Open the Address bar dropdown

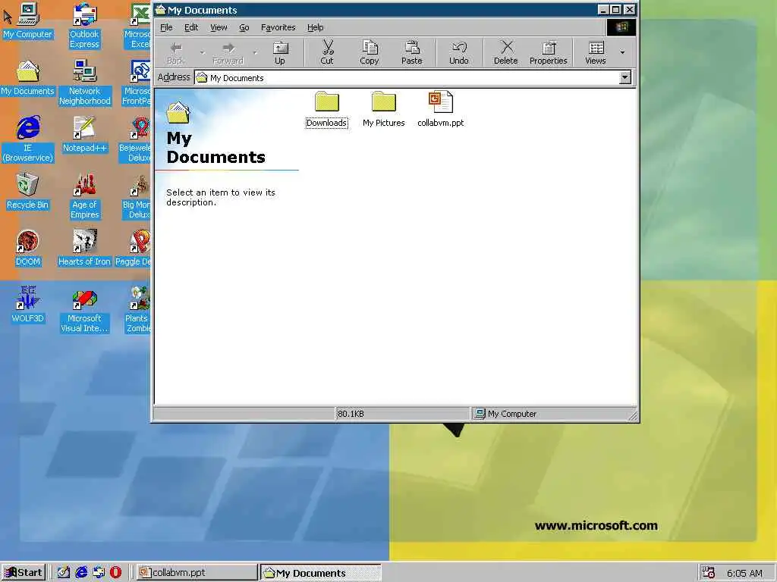click(x=625, y=77)
